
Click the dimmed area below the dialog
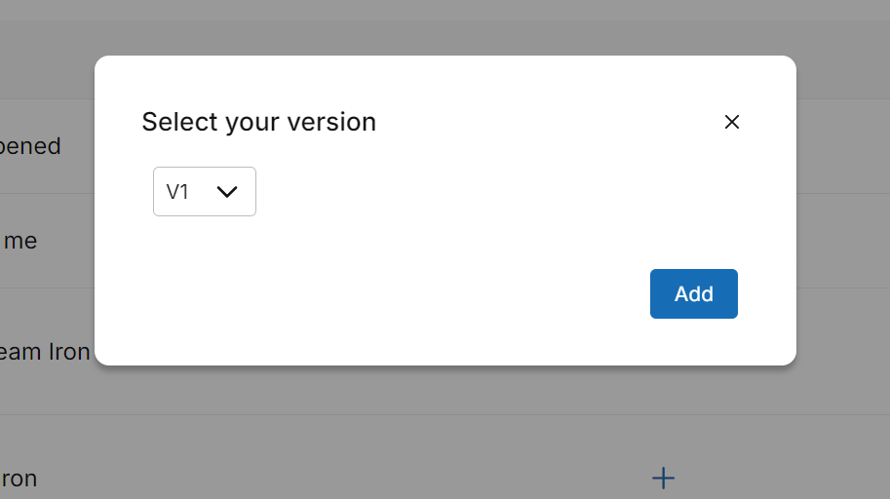pos(390,439)
